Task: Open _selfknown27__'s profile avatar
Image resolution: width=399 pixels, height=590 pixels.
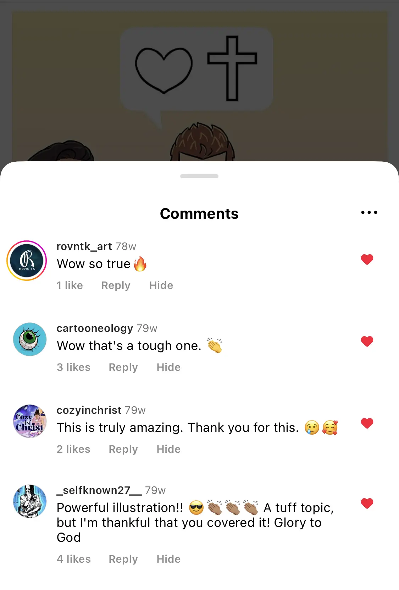Action: coord(30,501)
